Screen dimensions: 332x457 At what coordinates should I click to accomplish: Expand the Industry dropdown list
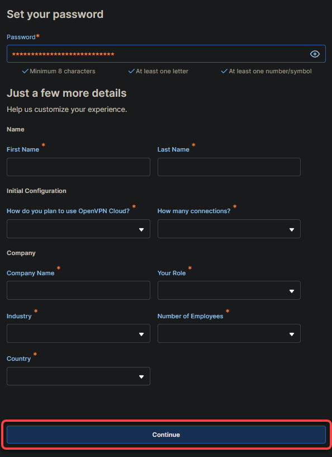tap(78, 333)
